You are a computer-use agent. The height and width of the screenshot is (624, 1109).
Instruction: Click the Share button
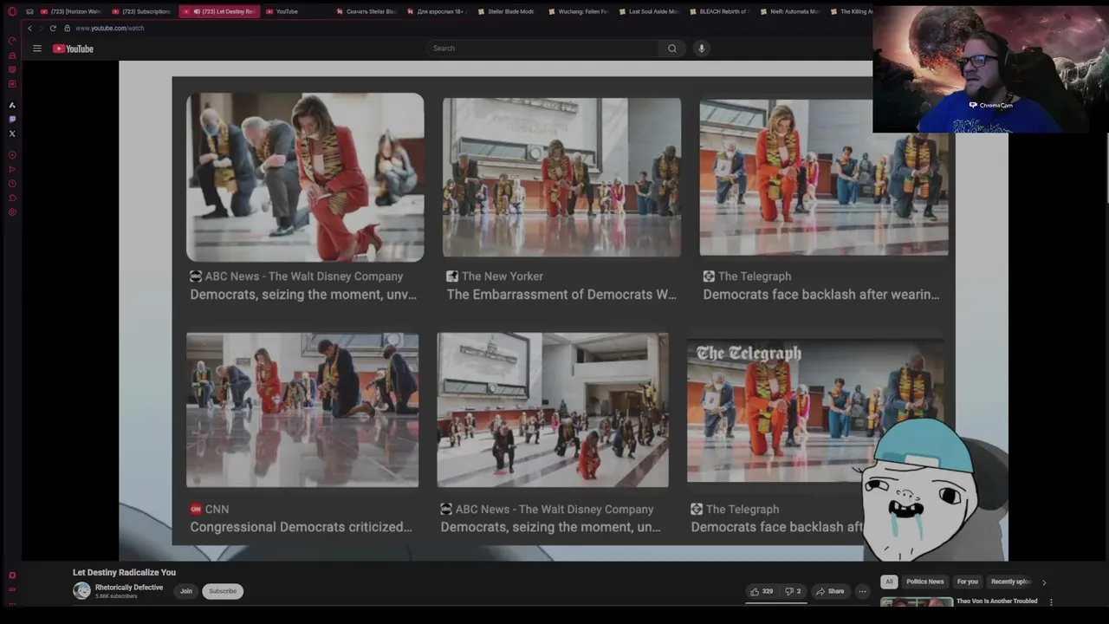point(829,591)
